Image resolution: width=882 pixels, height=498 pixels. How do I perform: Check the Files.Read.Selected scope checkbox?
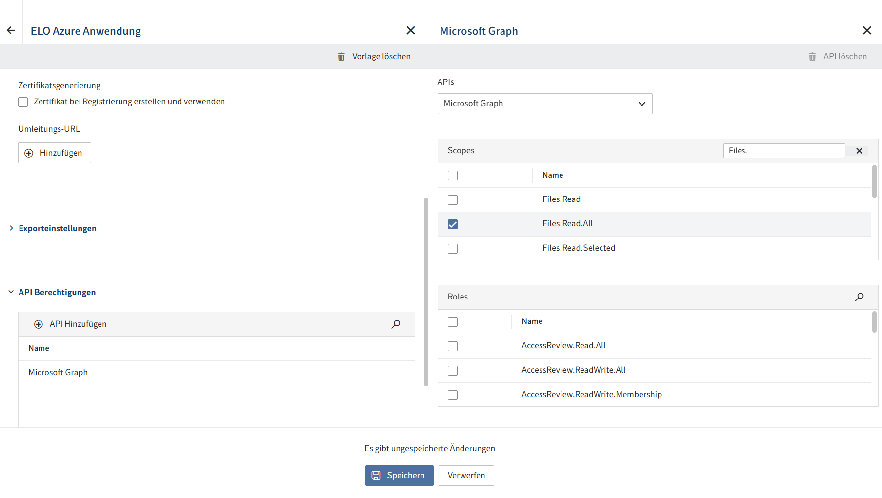[x=453, y=249]
